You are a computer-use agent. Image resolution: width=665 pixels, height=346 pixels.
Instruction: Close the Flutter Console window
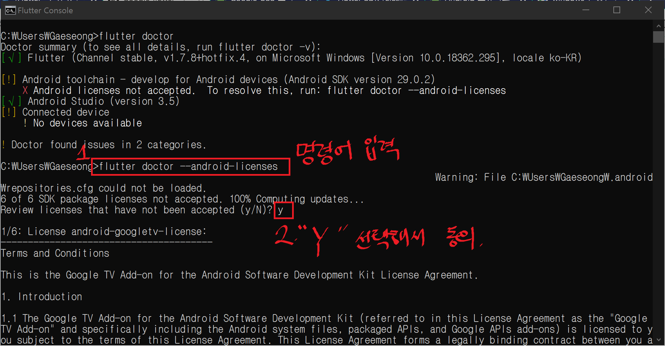[x=648, y=10]
